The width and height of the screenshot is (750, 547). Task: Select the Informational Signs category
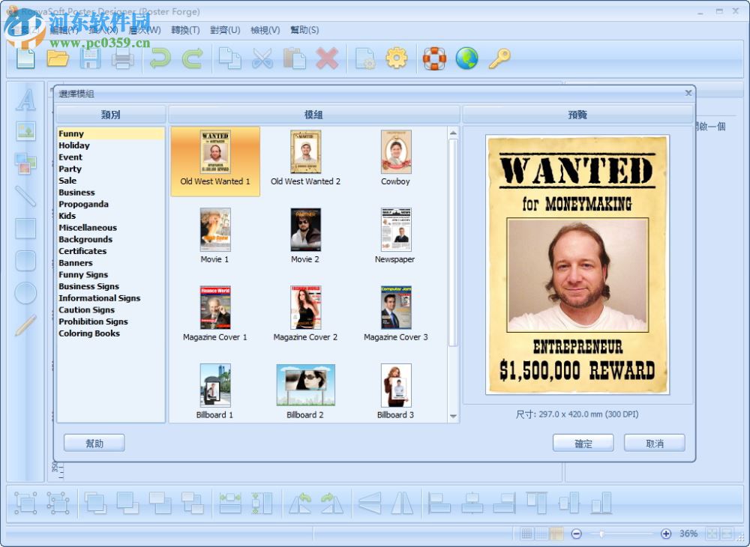tap(100, 298)
